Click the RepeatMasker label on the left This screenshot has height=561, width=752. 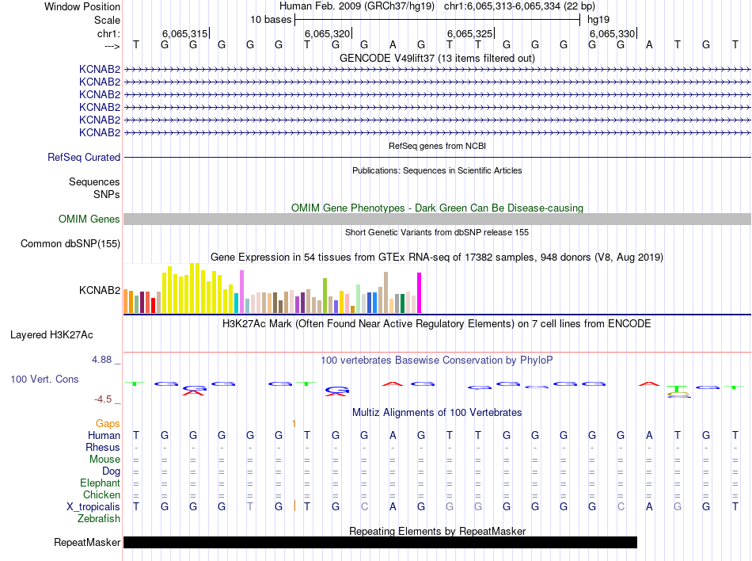87,543
